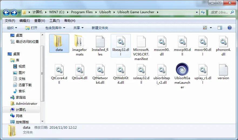Select the ssleay32.dll file

point(141,74)
